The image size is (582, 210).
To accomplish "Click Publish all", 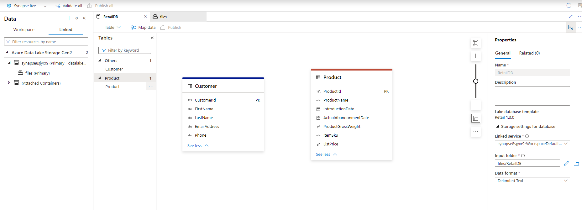I will click(x=100, y=6).
